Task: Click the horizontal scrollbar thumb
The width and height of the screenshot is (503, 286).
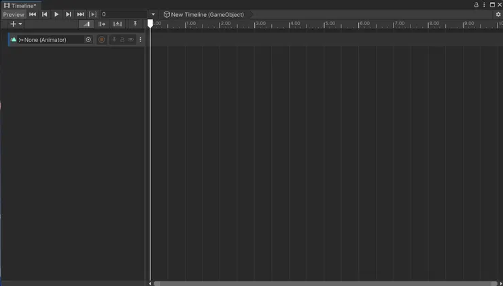Action: [x=326, y=283]
